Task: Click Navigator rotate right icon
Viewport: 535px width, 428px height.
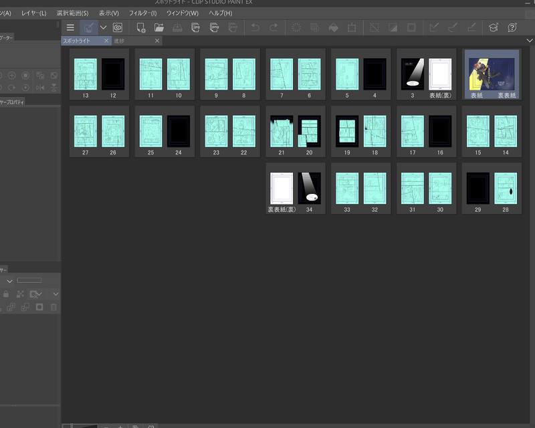Action: point(11,88)
